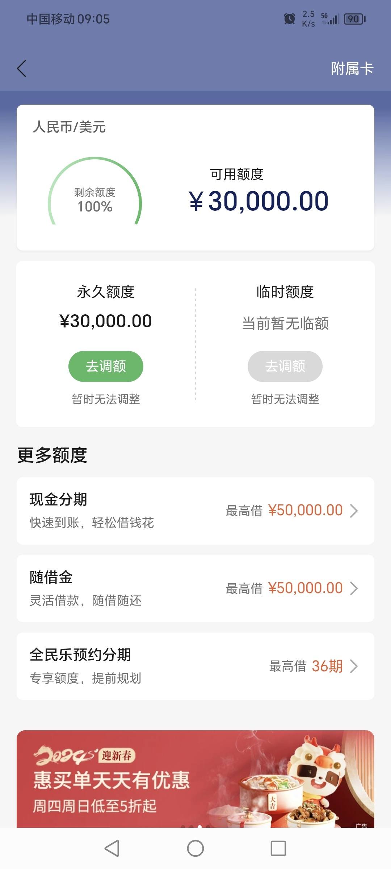391x869 pixels.
Task: Tap the green 去调额 button for 永久额度
Action: click(106, 366)
